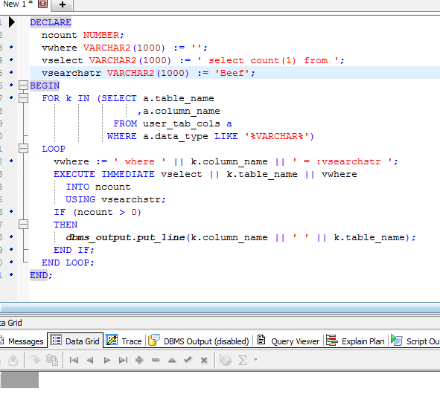The width and height of the screenshot is (440, 412).
Task: Cancel edit with X icon
Action: (x=204, y=360)
